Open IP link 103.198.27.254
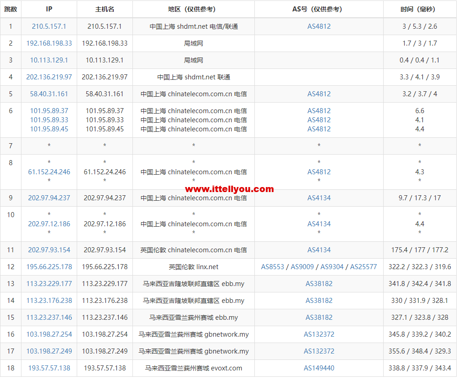This screenshot has width=459, height=380. (x=49, y=334)
